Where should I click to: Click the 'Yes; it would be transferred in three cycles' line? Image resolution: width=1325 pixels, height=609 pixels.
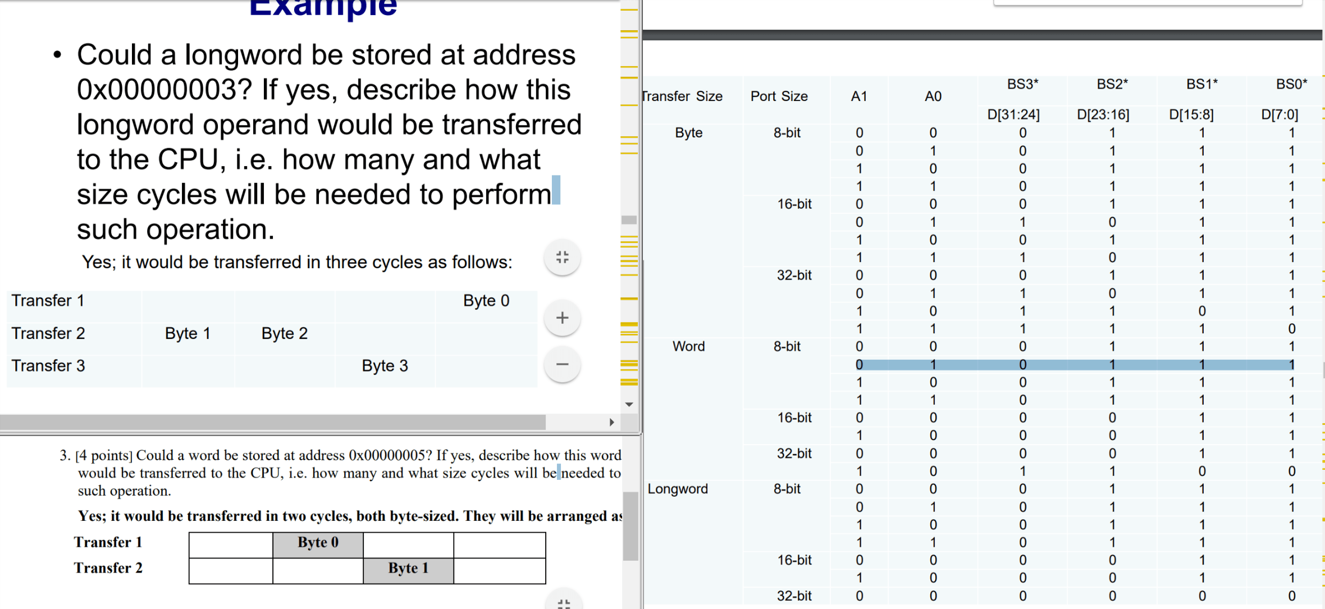(x=297, y=262)
